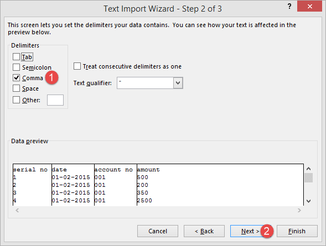
Task: Click the preview scroll up arrow
Action: tap(308, 169)
